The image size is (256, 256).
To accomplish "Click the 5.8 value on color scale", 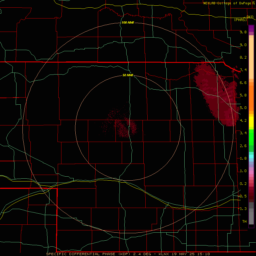I will pos(243,95).
